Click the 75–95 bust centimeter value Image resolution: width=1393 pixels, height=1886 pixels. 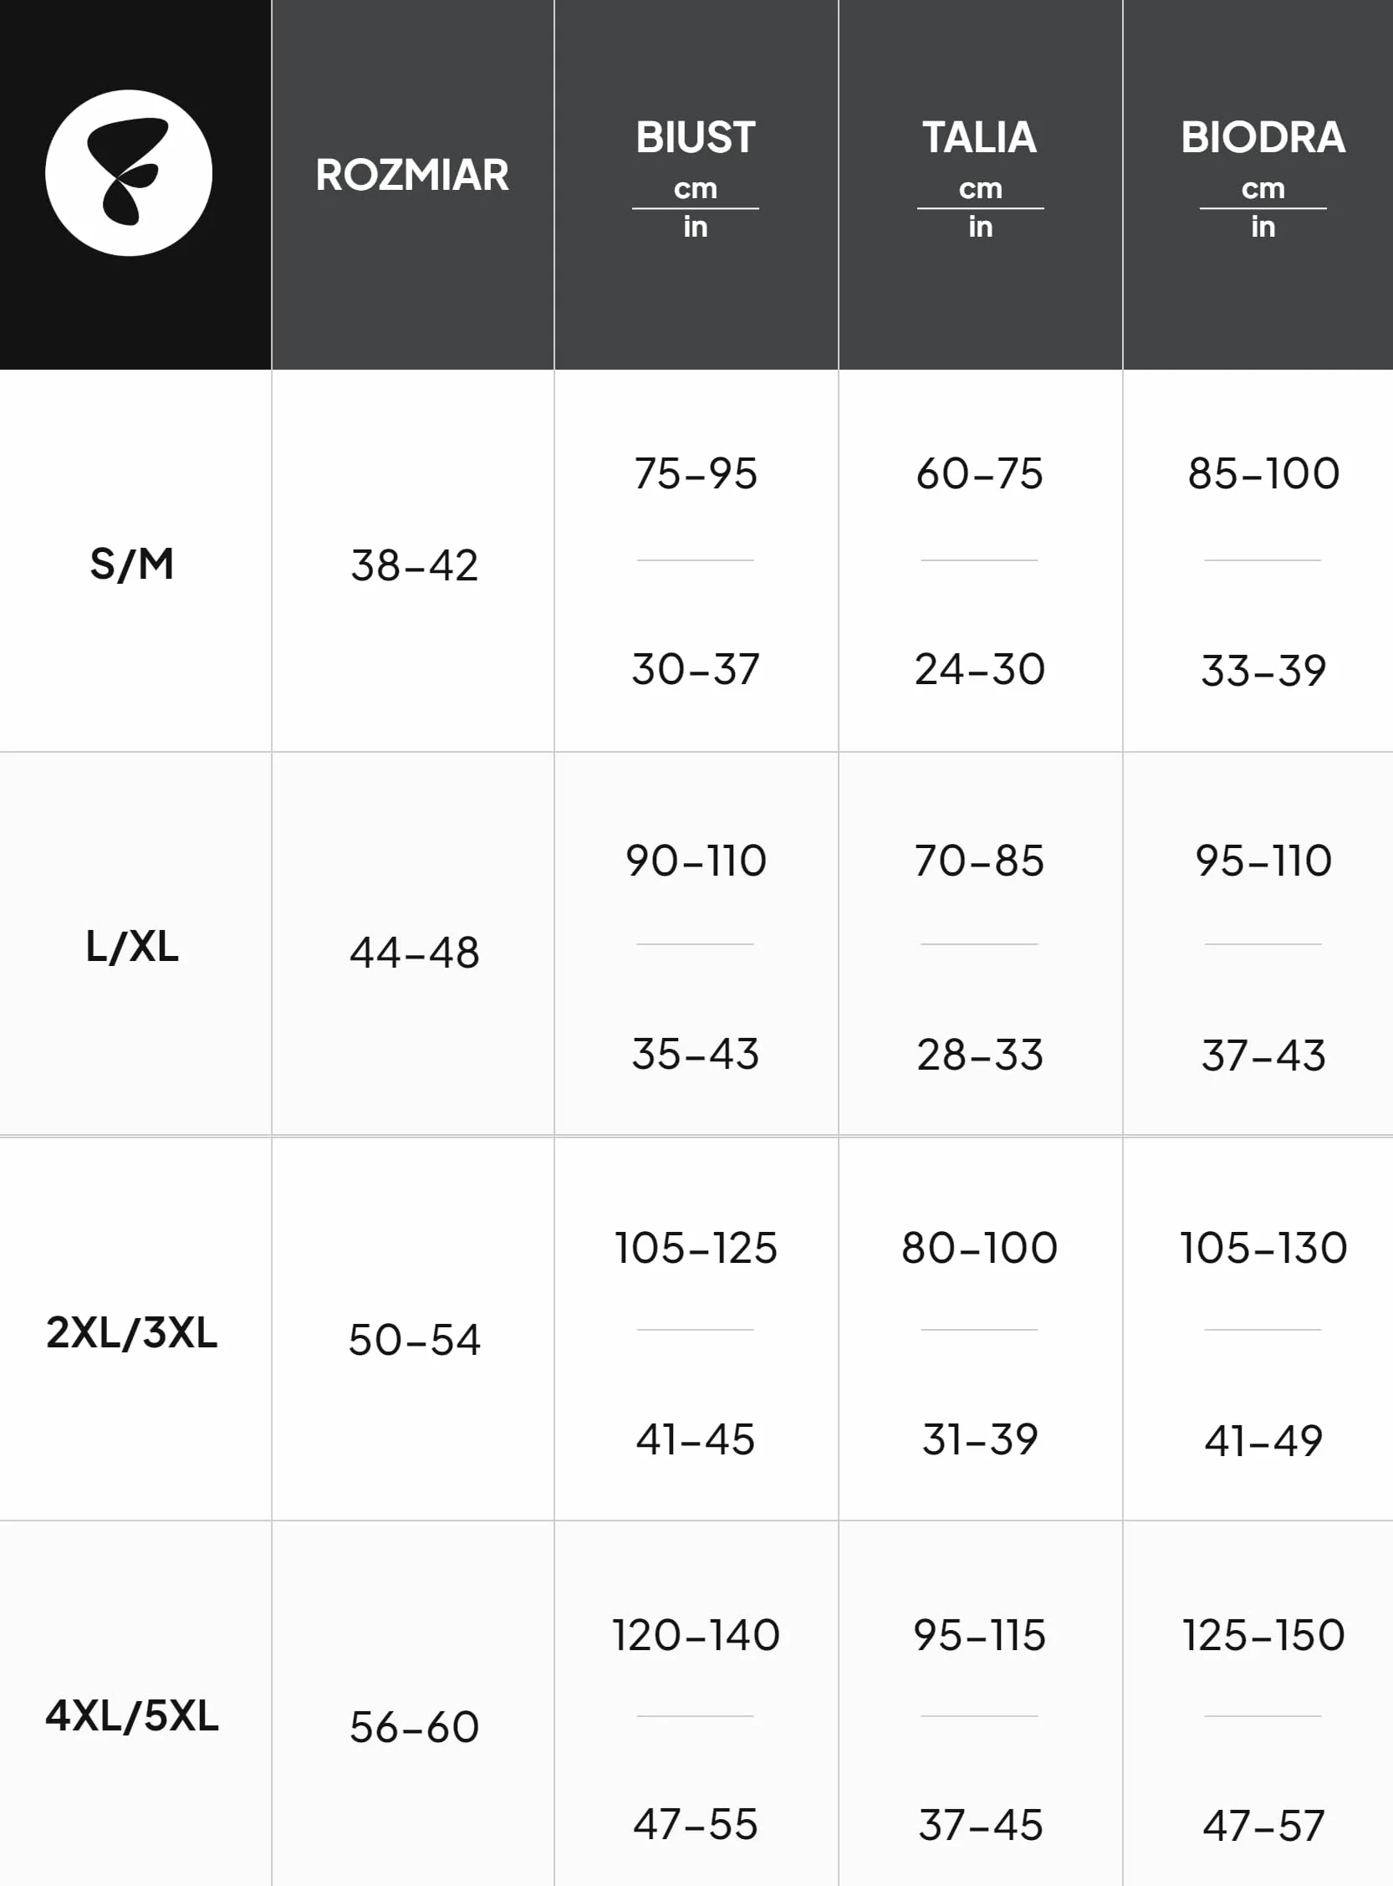696,473
